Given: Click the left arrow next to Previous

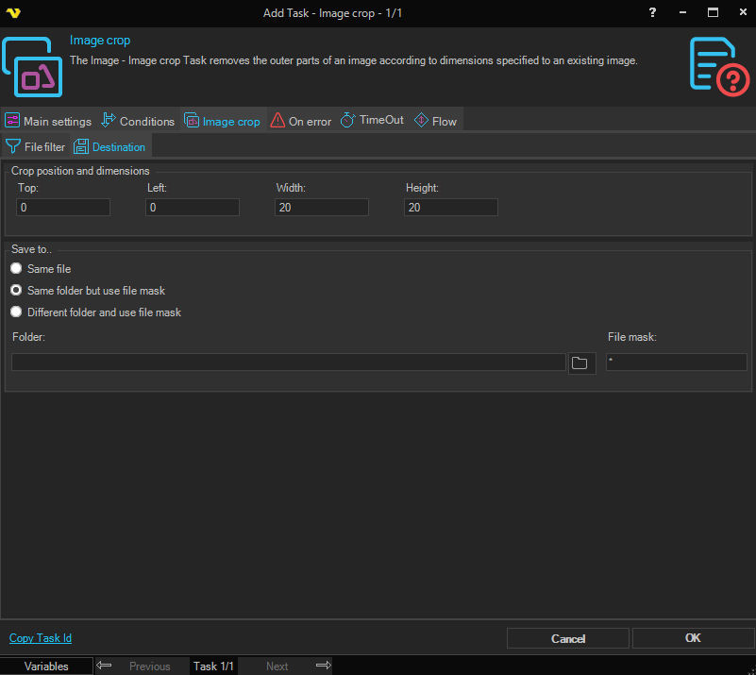Looking at the screenshot, I should click(104, 666).
